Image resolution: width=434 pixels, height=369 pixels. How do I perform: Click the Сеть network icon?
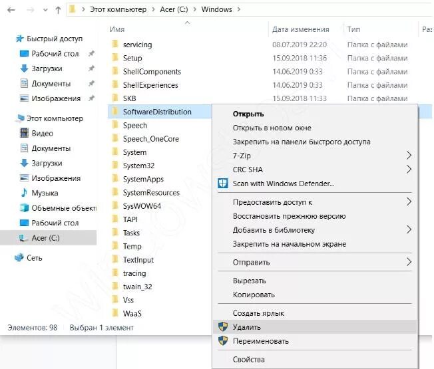[19, 257]
